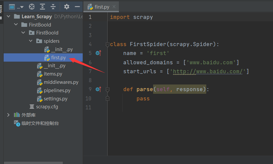This screenshot has height=164, width=273.
Task: Click override gutter icon on line 5
Action: (x=98, y=53)
